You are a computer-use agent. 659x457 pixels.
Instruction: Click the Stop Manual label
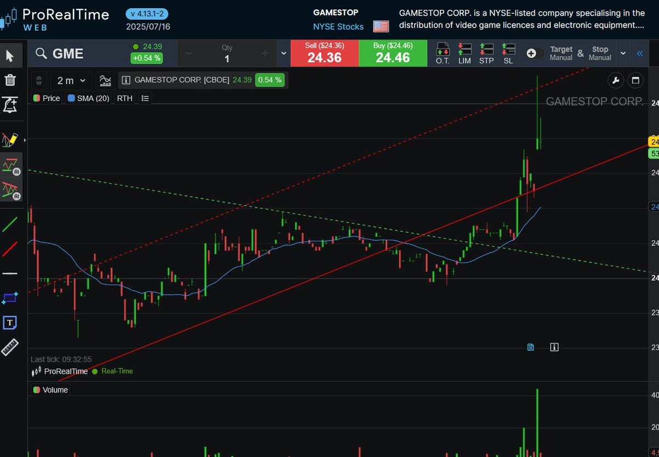pos(600,53)
